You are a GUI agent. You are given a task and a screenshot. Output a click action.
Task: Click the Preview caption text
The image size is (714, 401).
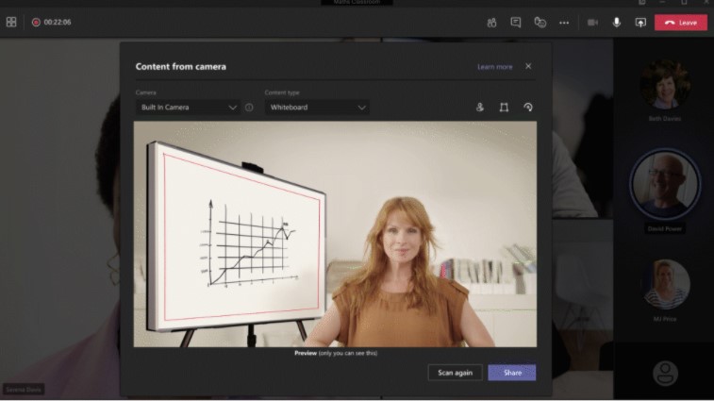[336, 353]
